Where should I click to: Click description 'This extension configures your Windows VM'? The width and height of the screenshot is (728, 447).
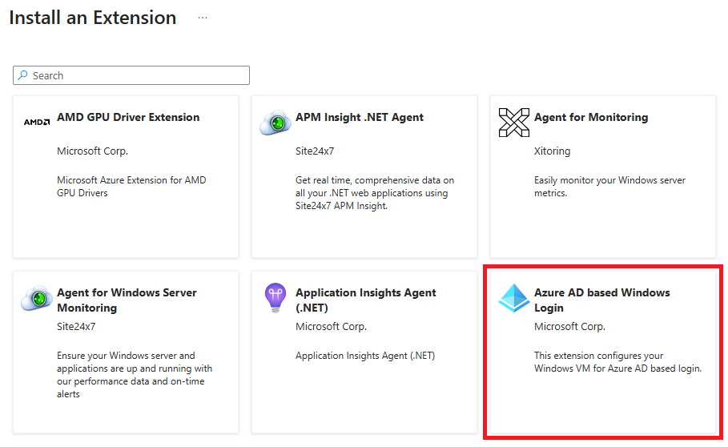[618, 361]
